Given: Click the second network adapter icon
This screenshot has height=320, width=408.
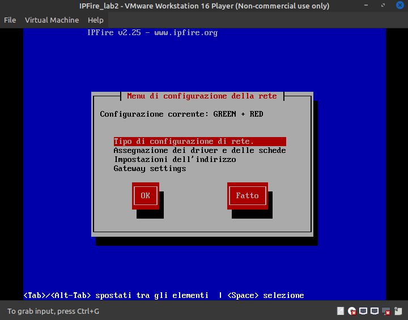Looking at the screenshot, I should tap(375, 311).
